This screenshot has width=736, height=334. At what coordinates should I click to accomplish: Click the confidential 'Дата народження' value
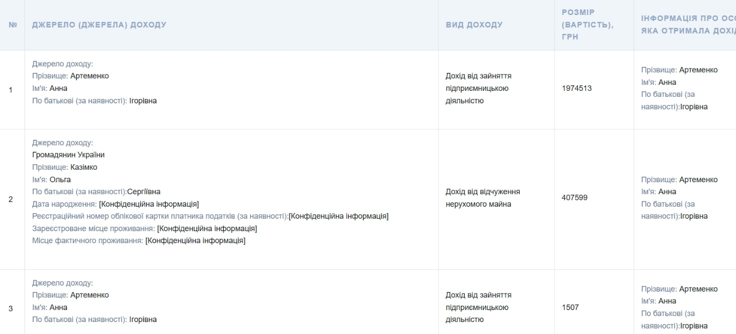click(149, 204)
